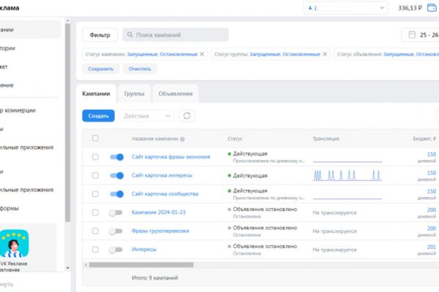This screenshot has height=292, width=439.
Task: Click the wallet icon beside balance
Action: pyautogui.click(x=432, y=8)
